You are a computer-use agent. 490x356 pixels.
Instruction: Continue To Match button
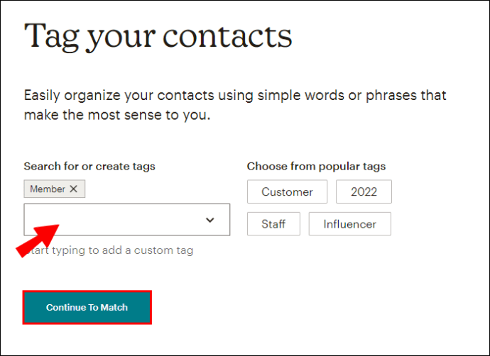coord(87,307)
